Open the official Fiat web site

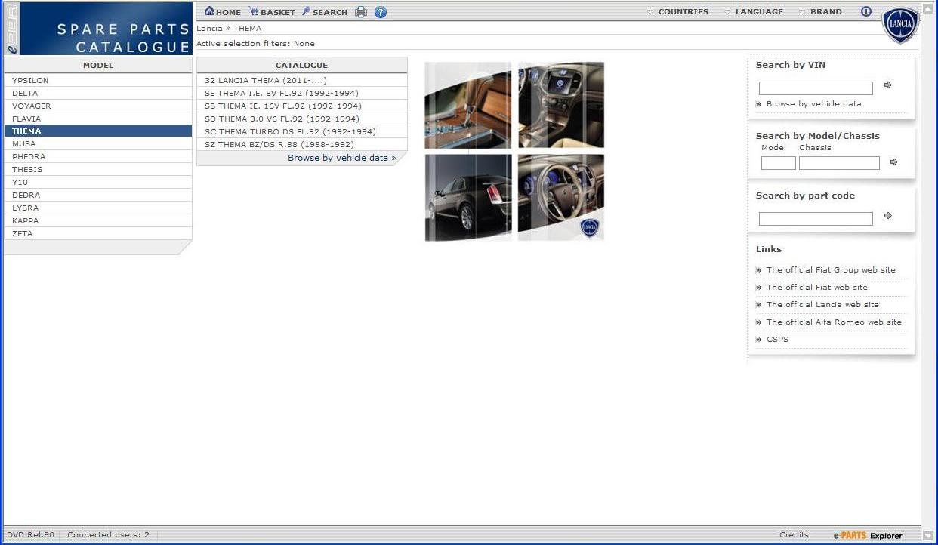816,287
